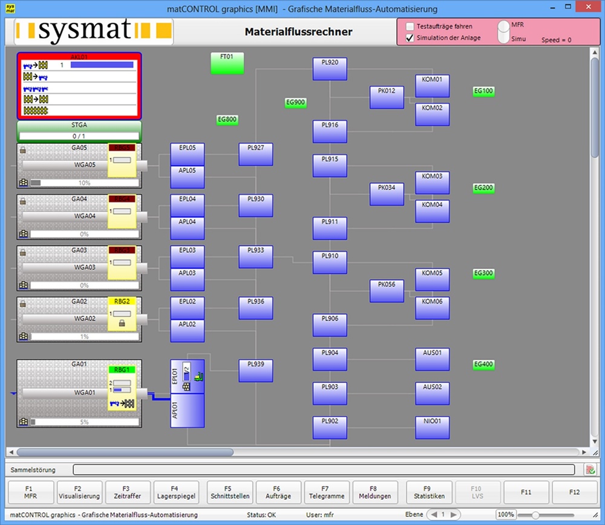Click the PL933 conveyor block
This screenshot has width=605, height=525.
(256, 257)
